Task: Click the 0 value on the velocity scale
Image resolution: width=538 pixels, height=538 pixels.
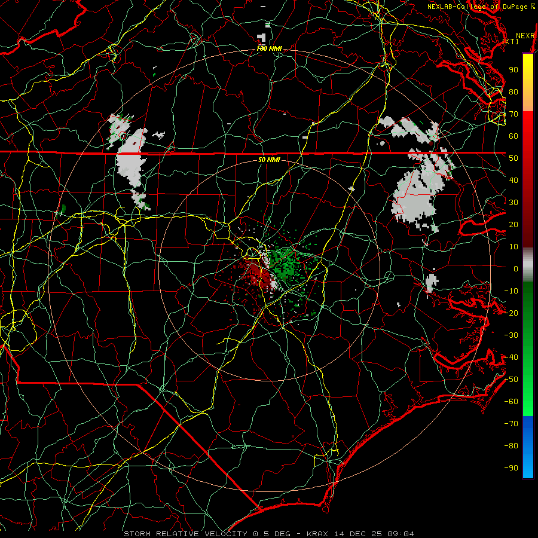Action: pos(516,268)
